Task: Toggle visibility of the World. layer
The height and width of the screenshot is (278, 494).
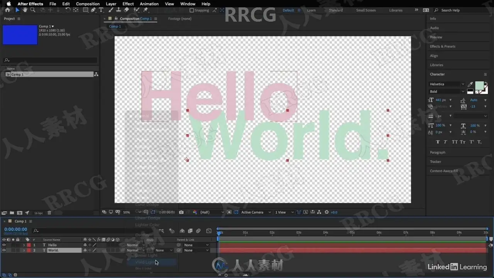Action: pos(4,250)
